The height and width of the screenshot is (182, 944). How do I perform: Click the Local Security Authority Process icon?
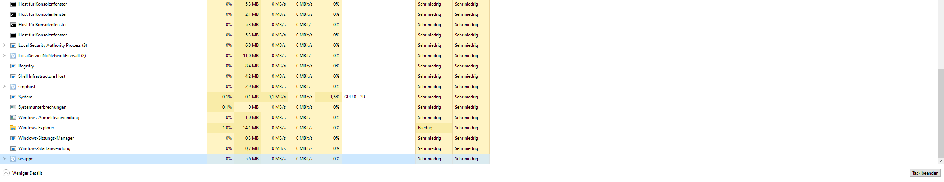13,45
